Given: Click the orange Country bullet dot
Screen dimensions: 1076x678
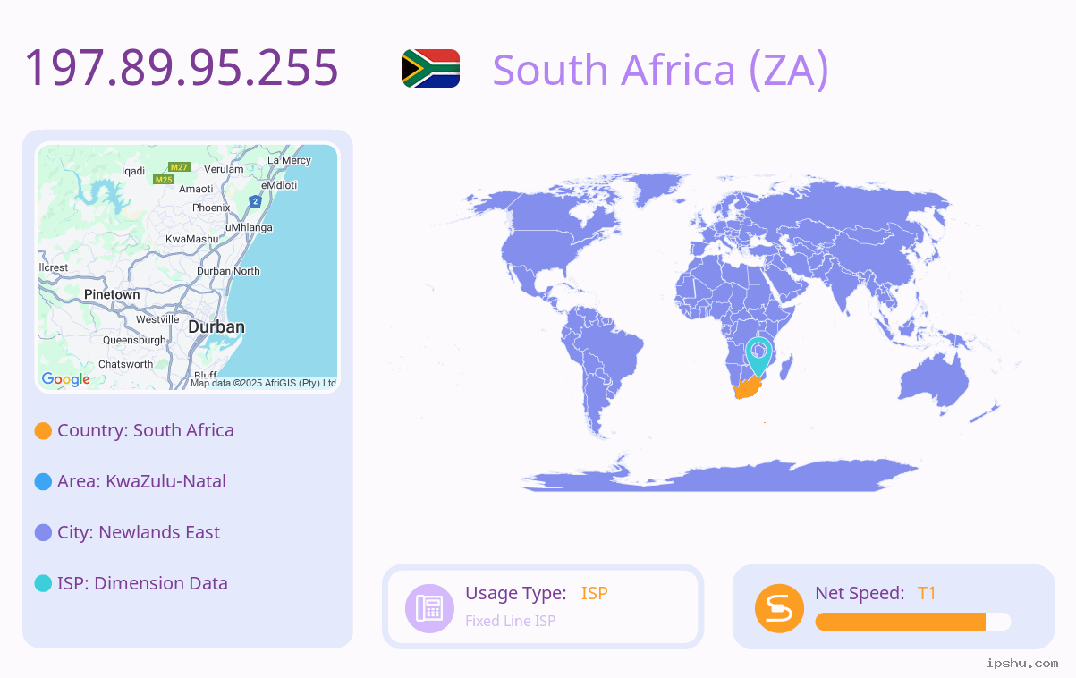Looking at the screenshot, I should pyautogui.click(x=43, y=431).
